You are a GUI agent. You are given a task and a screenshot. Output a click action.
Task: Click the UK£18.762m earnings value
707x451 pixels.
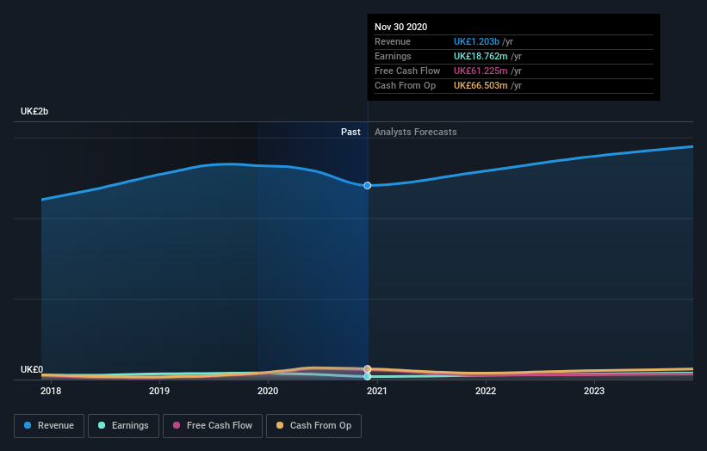(x=481, y=56)
